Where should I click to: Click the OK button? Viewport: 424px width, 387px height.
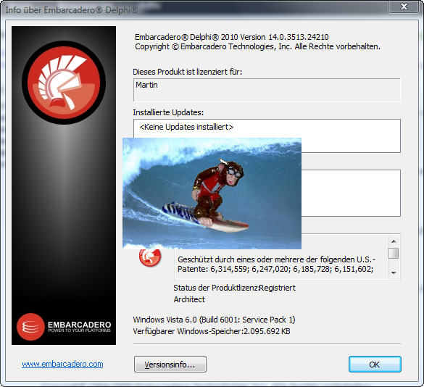[x=375, y=364]
